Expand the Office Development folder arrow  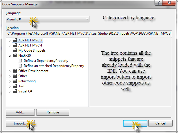[x=10, y=71]
